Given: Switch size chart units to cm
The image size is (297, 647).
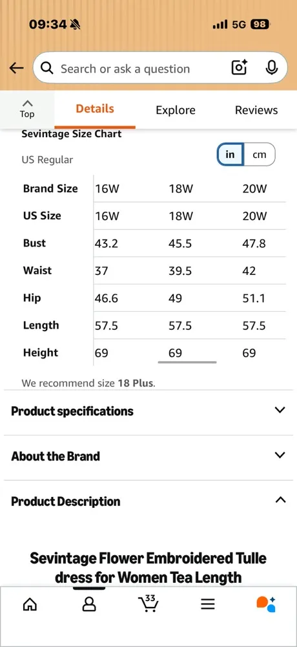Looking at the screenshot, I should pyautogui.click(x=260, y=155).
